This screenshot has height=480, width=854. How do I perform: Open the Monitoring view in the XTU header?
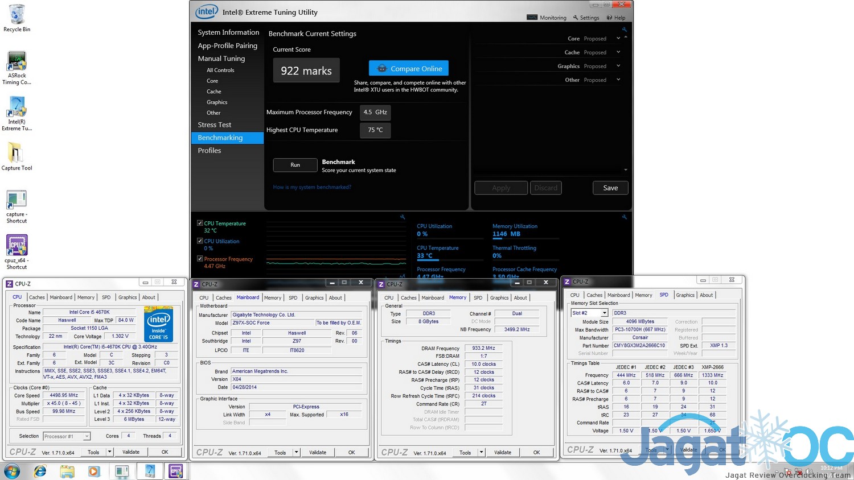coord(547,18)
